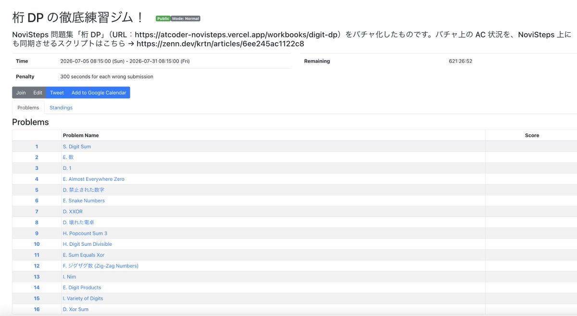
Task: Click problem number 15 link
Action: pos(37,298)
